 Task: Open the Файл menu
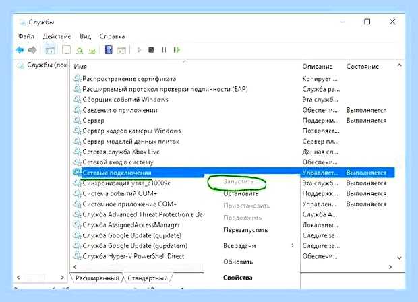(26, 36)
